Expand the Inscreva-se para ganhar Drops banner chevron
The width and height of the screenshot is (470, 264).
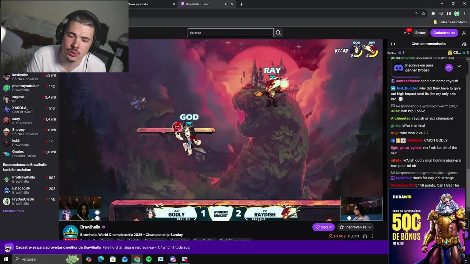click(459, 66)
